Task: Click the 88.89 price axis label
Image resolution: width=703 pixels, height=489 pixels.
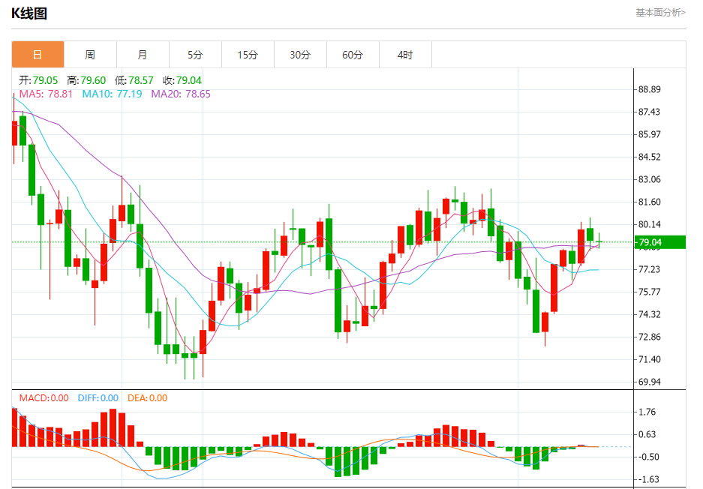Action: (x=649, y=89)
